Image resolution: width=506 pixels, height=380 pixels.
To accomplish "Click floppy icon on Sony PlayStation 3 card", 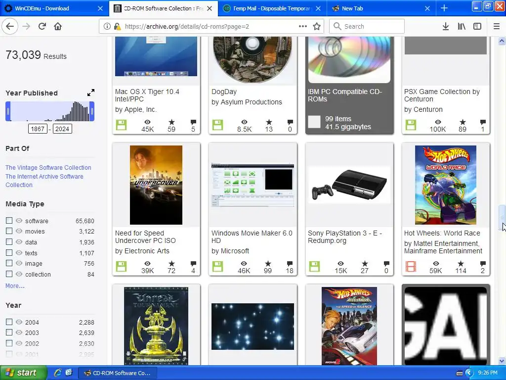I will click(314, 267).
